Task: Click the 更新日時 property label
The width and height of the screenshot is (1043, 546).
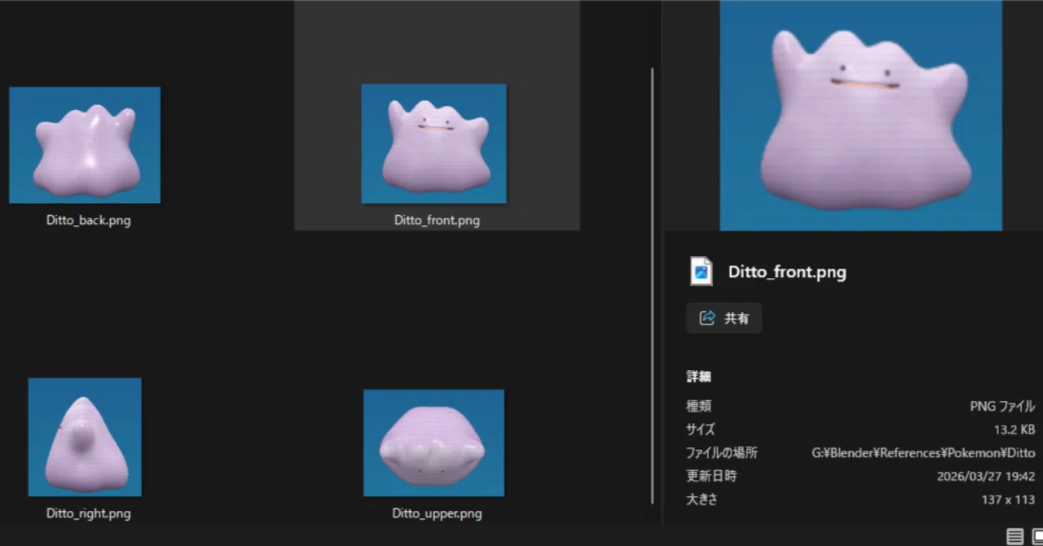Action: point(711,476)
